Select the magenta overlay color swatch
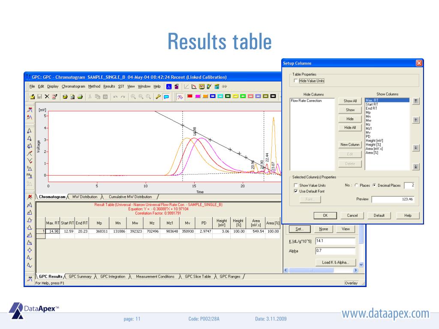Viewport: 439px width, 329px height. pos(198,96)
